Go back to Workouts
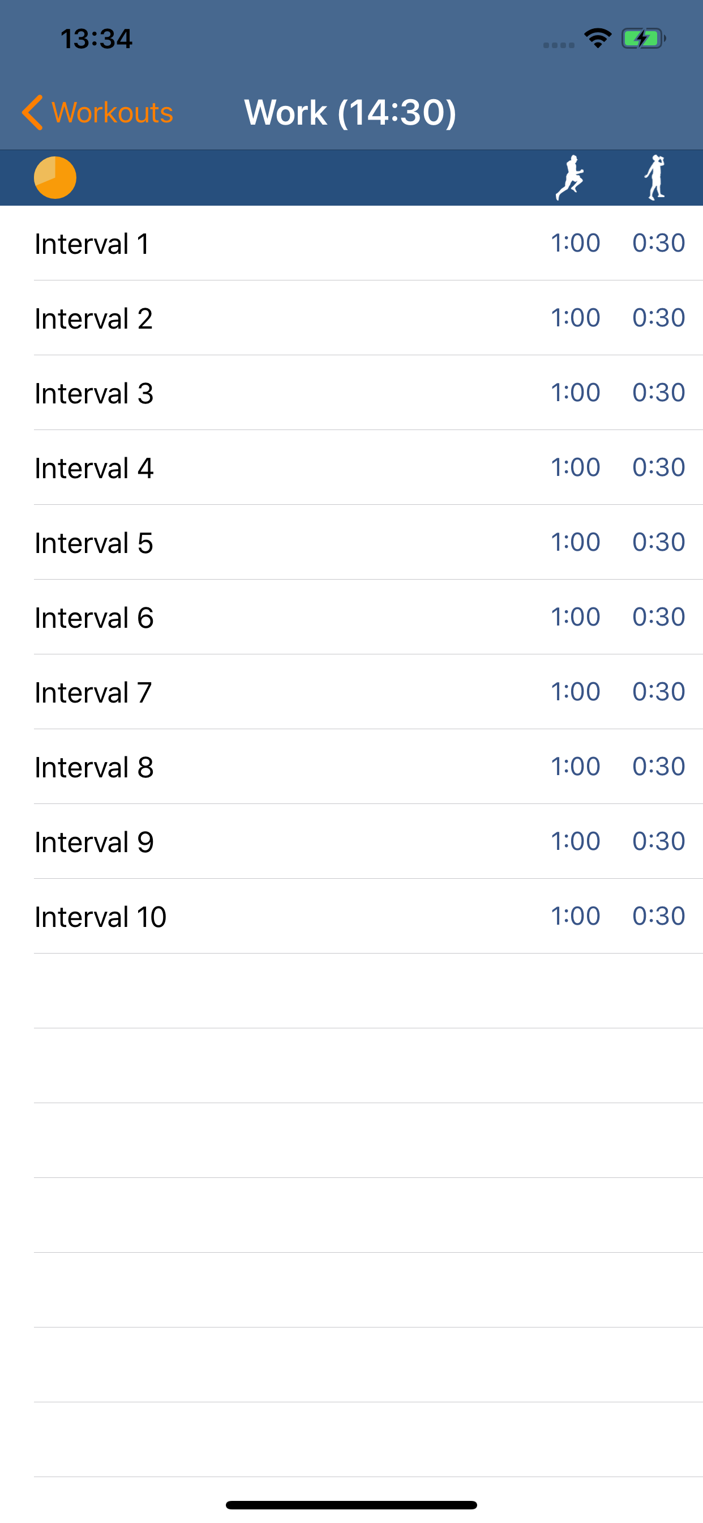Viewport: 703px width, 1523px height. (x=97, y=112)
